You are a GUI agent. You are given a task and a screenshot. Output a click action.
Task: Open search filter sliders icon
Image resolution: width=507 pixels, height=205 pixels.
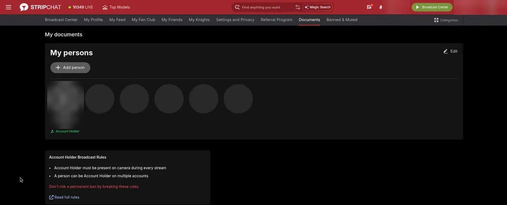(297, 7)
